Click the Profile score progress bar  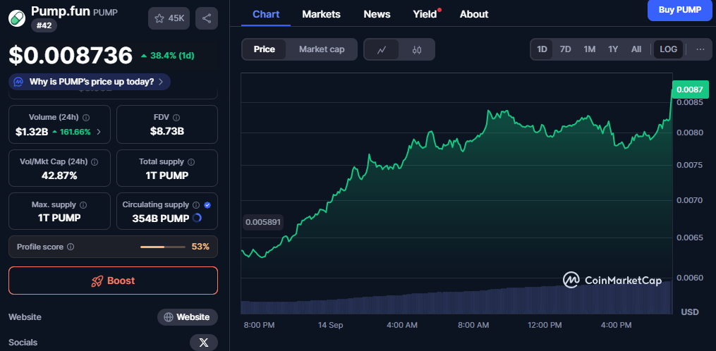[x=163, y=247]
